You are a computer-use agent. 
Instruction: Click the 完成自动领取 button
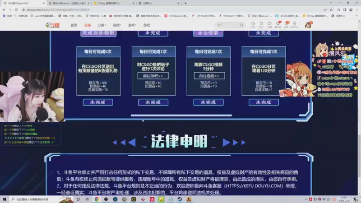point(98,33)
